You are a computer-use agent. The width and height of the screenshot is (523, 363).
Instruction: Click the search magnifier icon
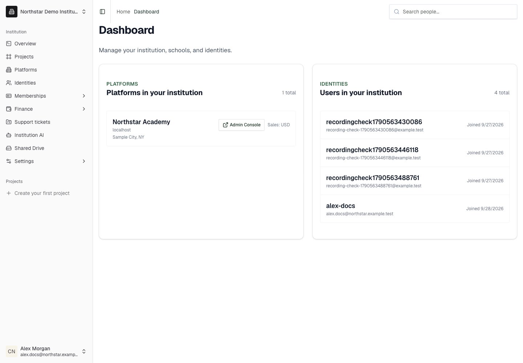click(397, 12)
